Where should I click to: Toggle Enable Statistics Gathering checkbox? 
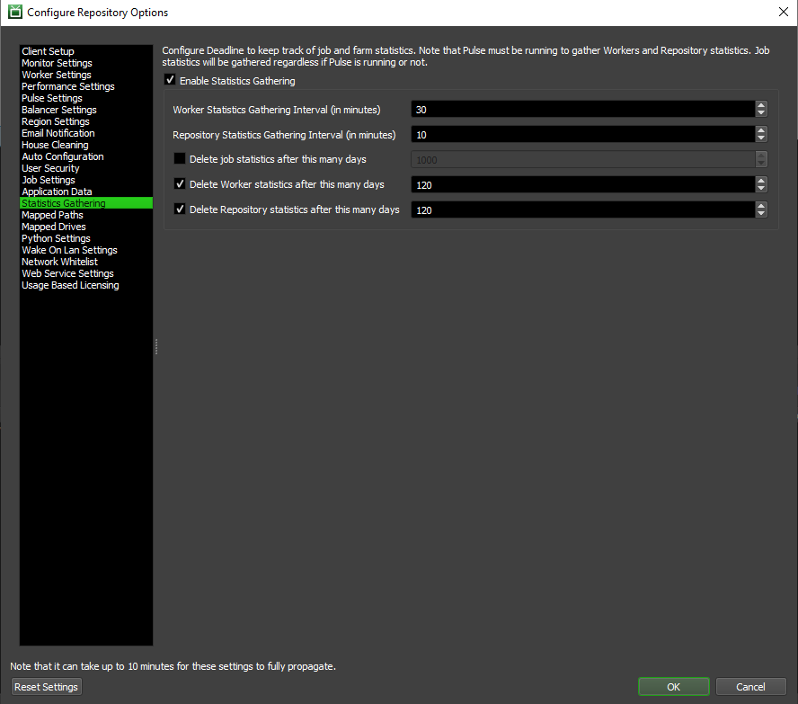170,80
